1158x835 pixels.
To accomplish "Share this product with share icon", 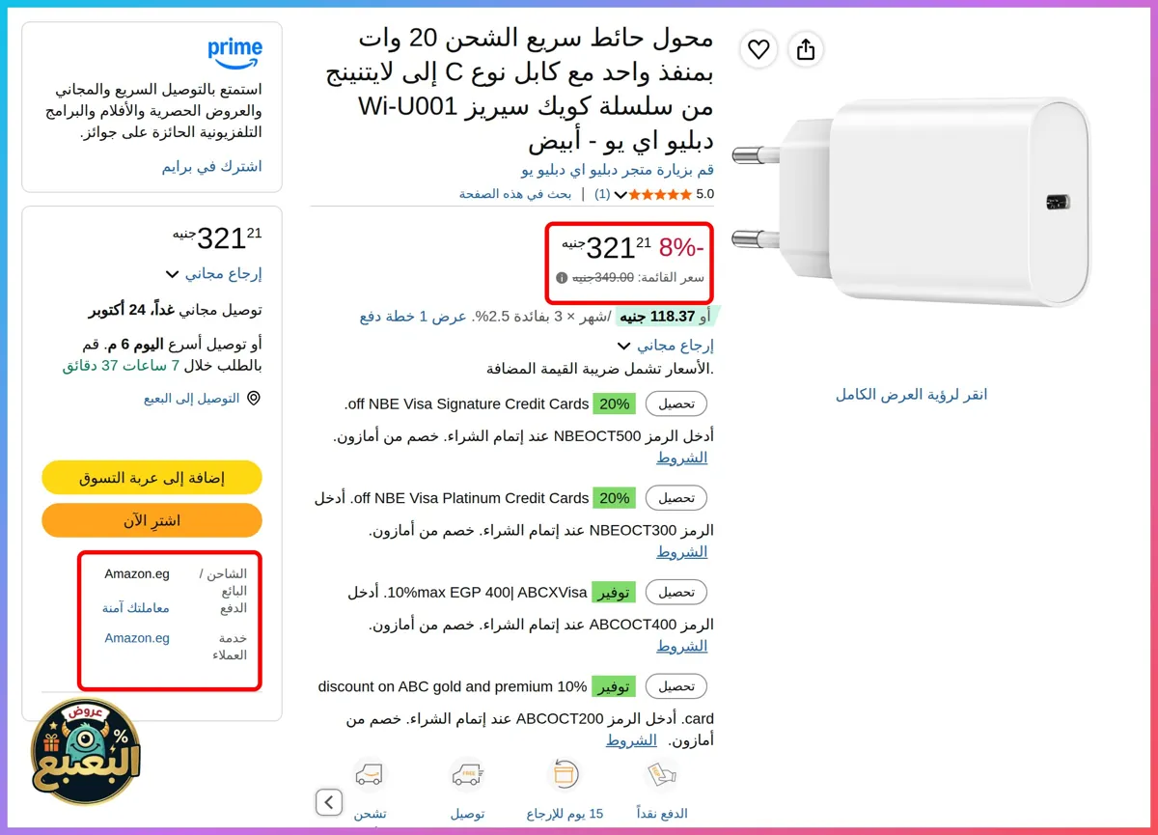I will (x=806, y=49).
